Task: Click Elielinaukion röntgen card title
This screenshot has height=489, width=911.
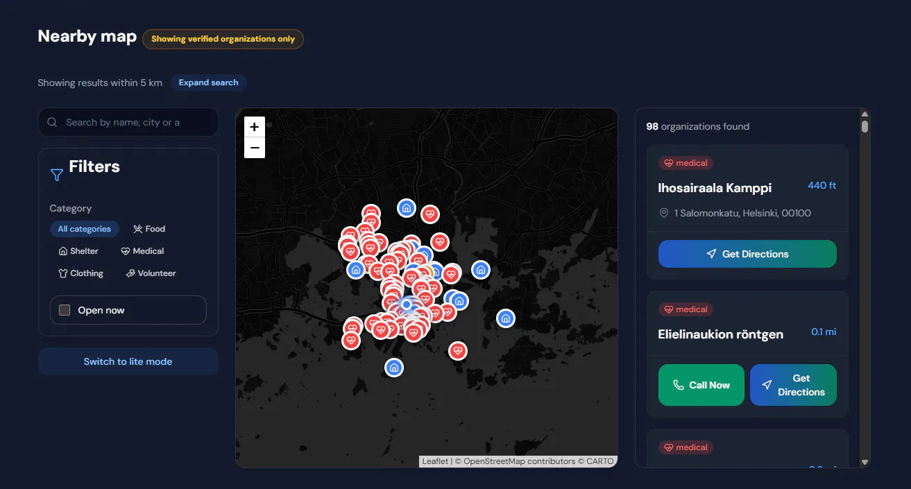Action: pyautogui.click(x=720, y=334)
